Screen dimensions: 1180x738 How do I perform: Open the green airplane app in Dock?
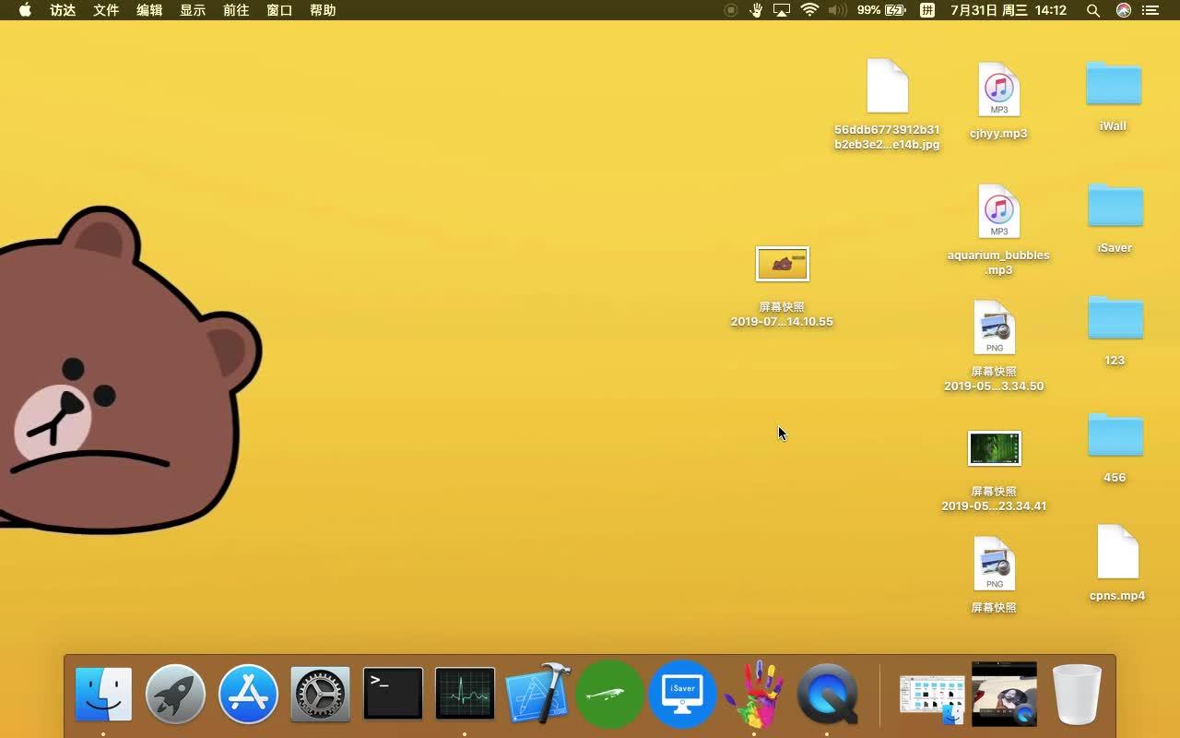point(609,694)
